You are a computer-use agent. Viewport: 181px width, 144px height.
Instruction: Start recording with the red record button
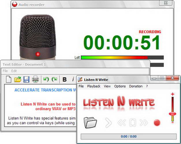(x=157, y=123)
